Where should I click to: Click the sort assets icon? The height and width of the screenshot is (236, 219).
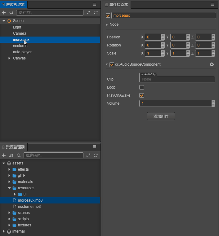coord(11,155)
